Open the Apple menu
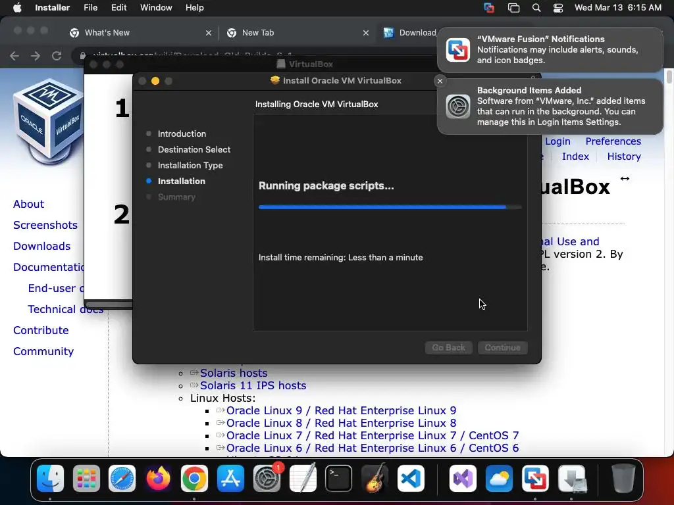The height and width of the screenshot is (505, 674). (17, 8)
